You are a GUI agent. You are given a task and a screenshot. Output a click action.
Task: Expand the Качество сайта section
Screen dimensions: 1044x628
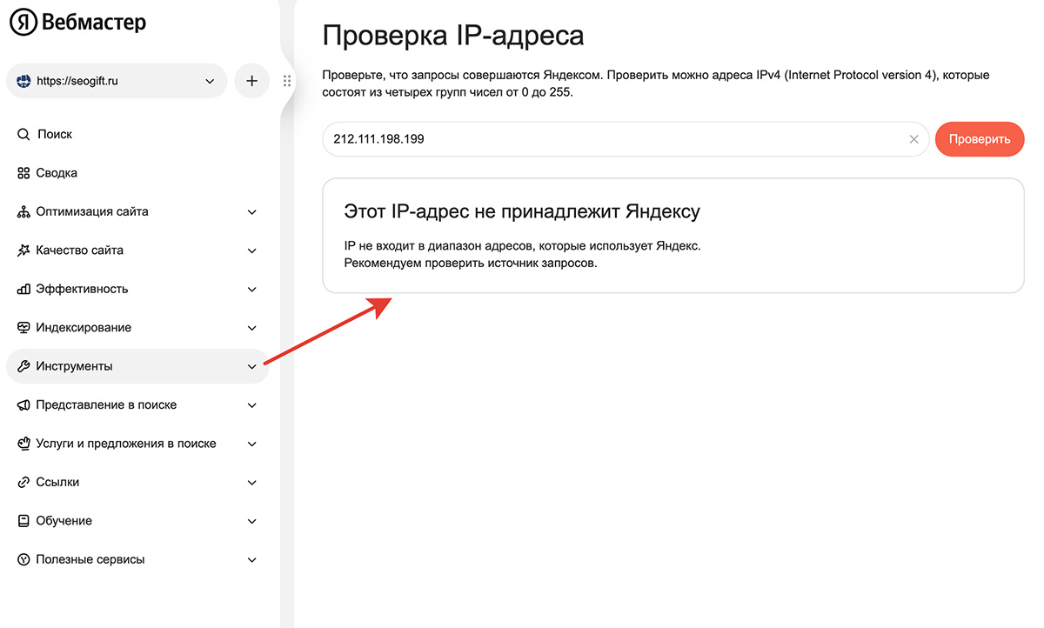tap(251, 250)
